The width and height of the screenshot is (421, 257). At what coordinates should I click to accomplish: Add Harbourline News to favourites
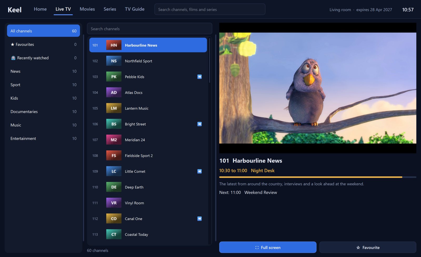tap(368, 247)
